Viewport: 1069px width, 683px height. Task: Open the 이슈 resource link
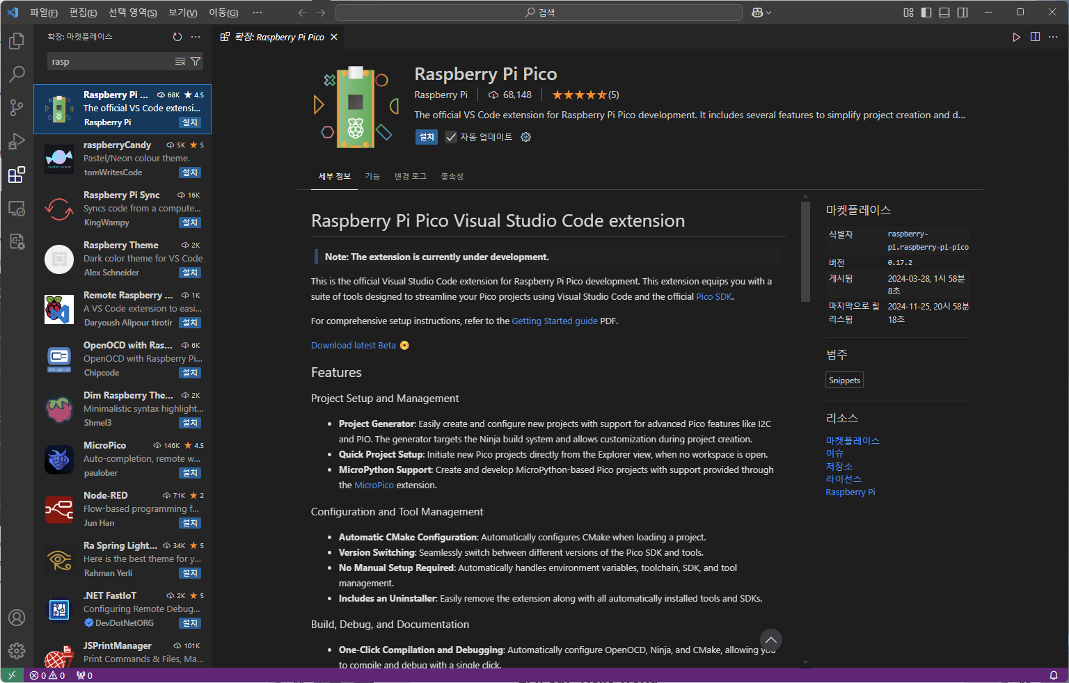coord(834,453)
